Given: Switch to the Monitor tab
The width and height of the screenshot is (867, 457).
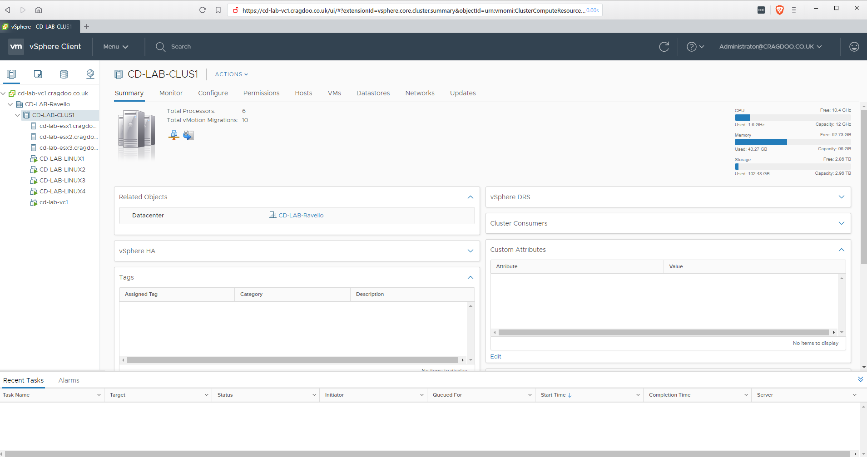Looking at the screenshot, I should point(171,93).
